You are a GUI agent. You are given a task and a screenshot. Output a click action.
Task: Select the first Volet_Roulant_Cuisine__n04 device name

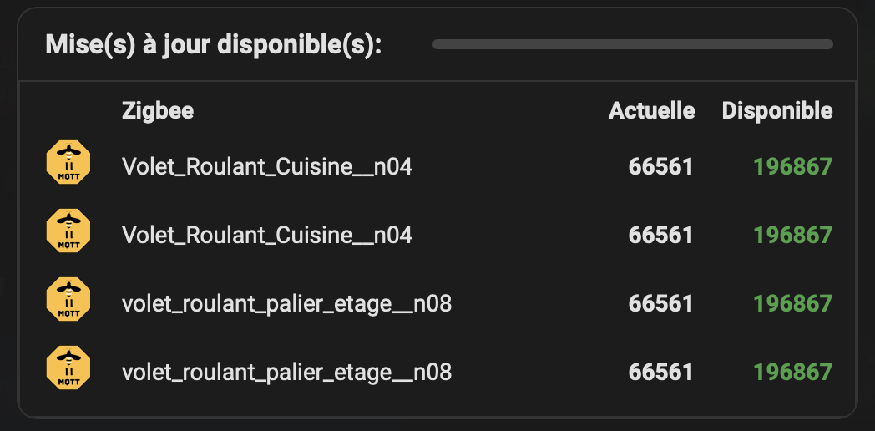[x=267, y=167]
